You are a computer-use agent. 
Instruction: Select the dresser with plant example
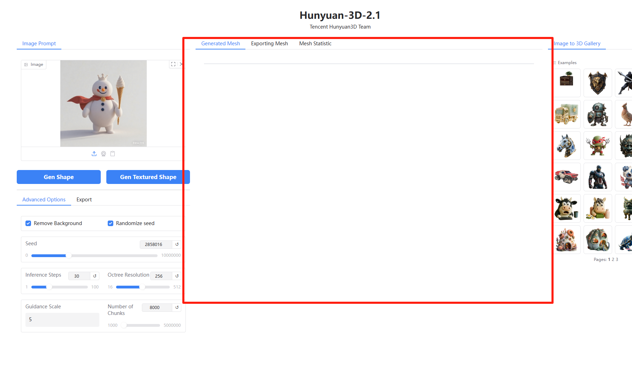coord(566,83)
